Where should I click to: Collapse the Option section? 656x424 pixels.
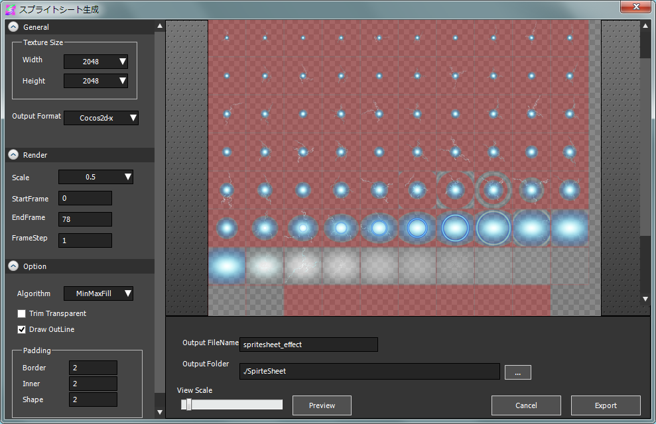(x=13, y=266)
